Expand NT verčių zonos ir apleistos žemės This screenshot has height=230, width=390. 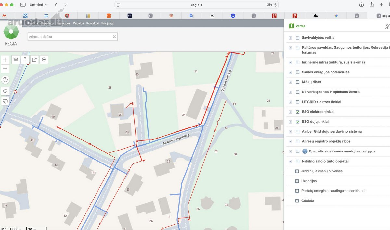[290, 92]
